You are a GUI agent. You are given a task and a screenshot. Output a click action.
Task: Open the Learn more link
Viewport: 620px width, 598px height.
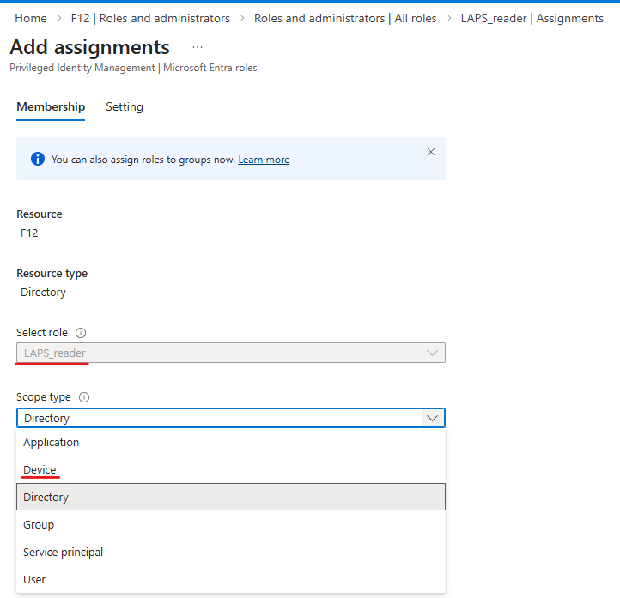pos(264,160)
